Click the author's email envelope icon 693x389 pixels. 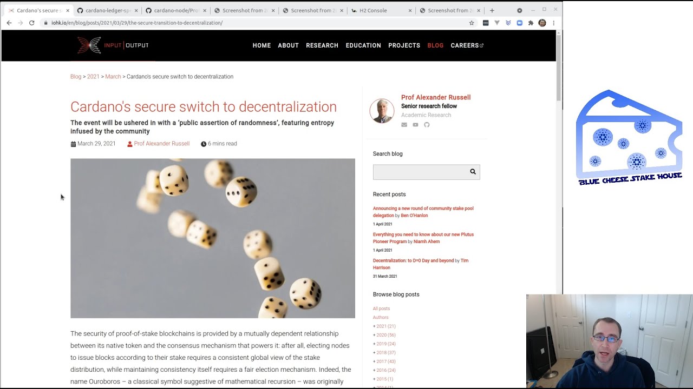point(404,125)
